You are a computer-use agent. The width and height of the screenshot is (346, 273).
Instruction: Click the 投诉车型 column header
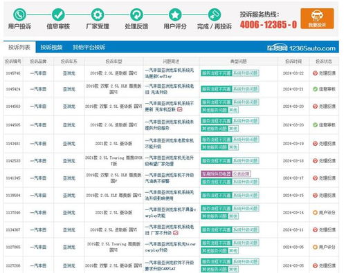113,62
